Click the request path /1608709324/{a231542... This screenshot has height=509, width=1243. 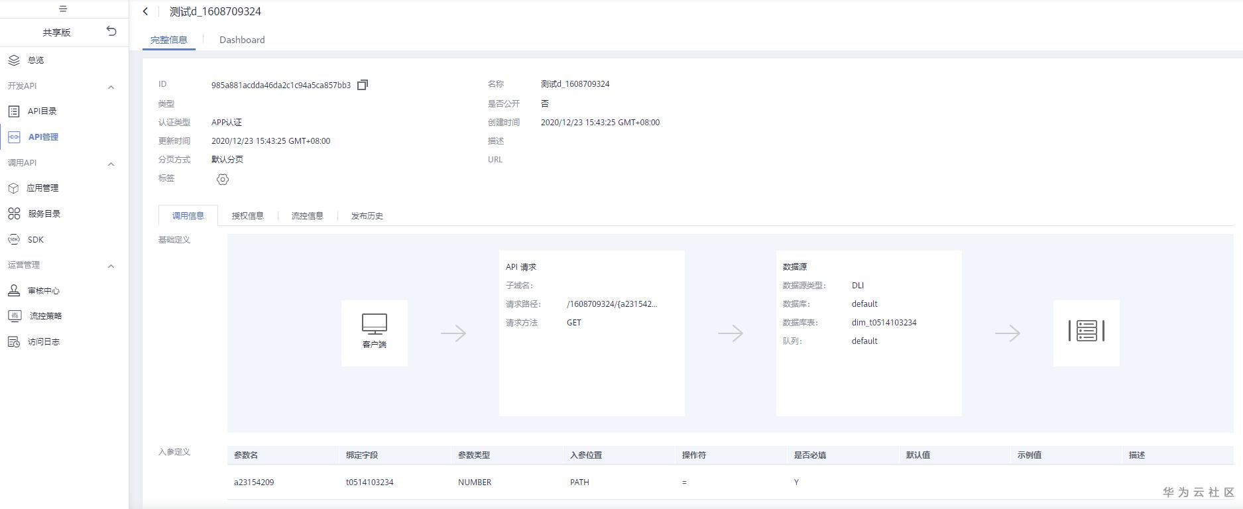[612, 304]
